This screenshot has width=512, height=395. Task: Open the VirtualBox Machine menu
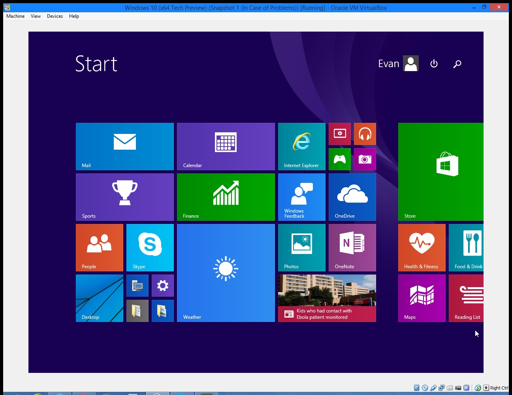pos(15,16)
